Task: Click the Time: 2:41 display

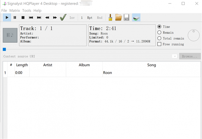Action: 103,28
